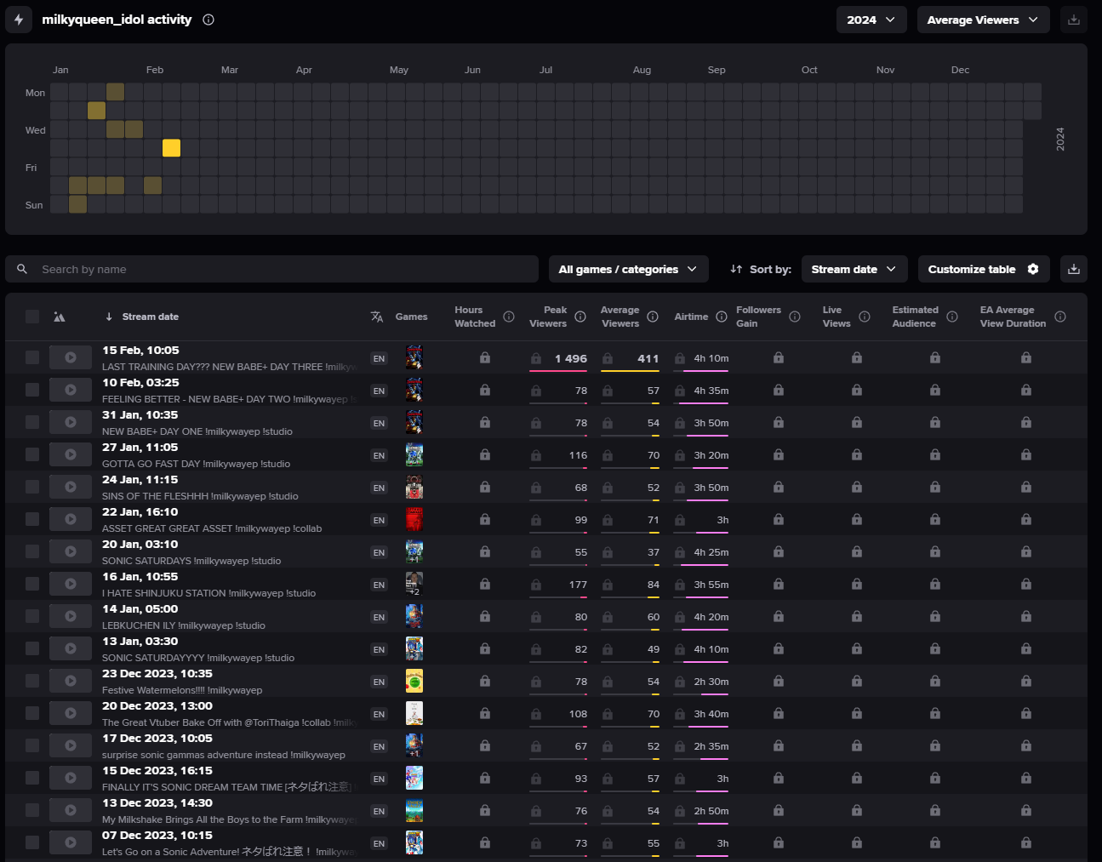Screen dimensions: 1102x862
Task: Click the lock icon in the Live Views column for 27 Jan stream
Action: 857,455
